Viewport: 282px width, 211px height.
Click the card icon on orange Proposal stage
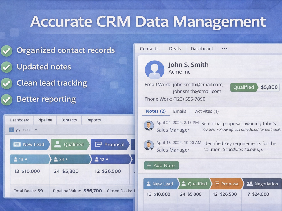coord(217,183)
